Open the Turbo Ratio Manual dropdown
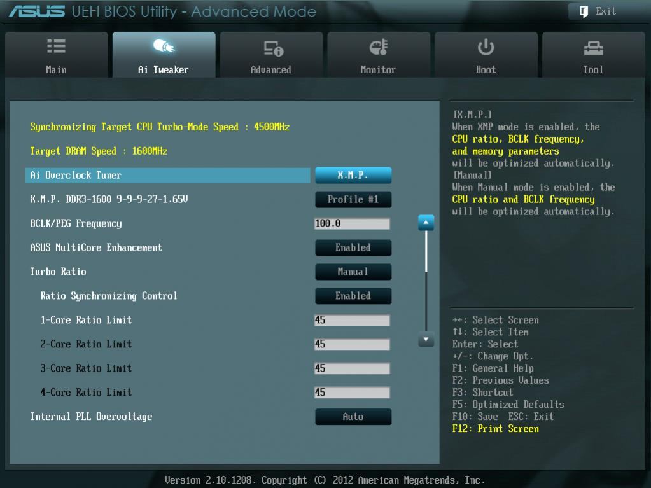This screenshot has width=651, height=488. click(x=353, y=272)
